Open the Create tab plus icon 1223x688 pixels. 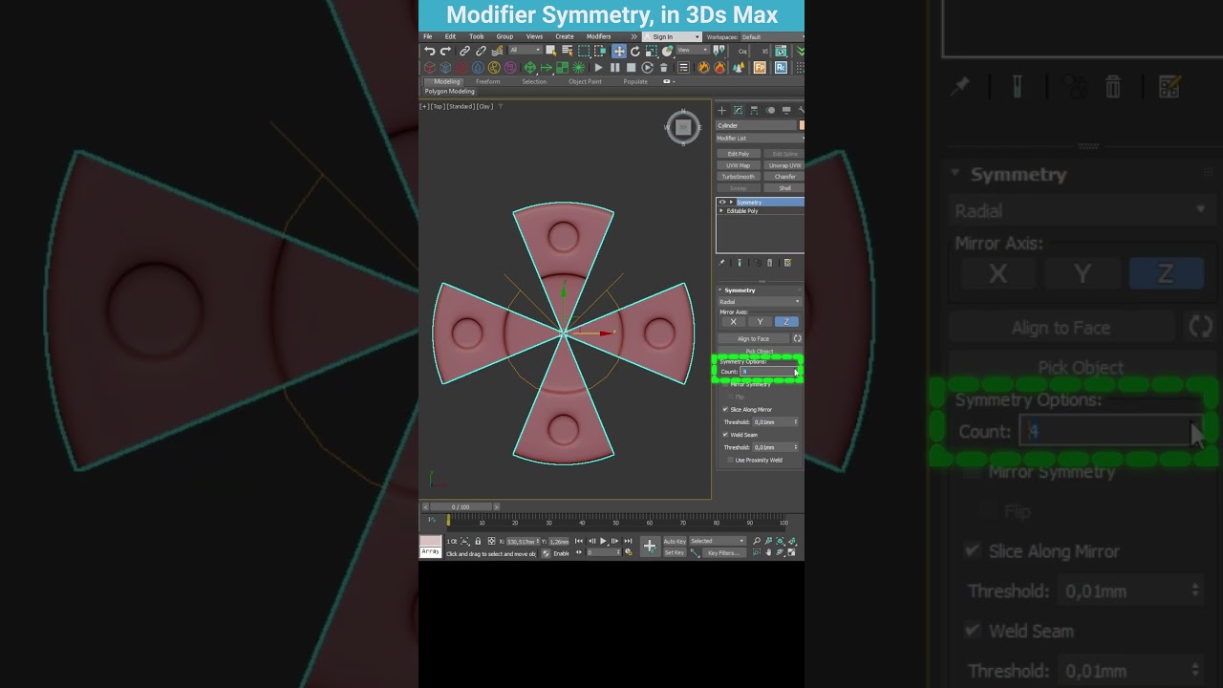[721, 110]
